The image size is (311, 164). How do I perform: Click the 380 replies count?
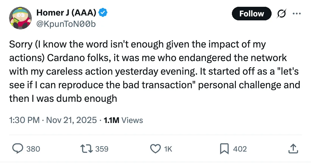pyautogui.click(x=33, y=149)
